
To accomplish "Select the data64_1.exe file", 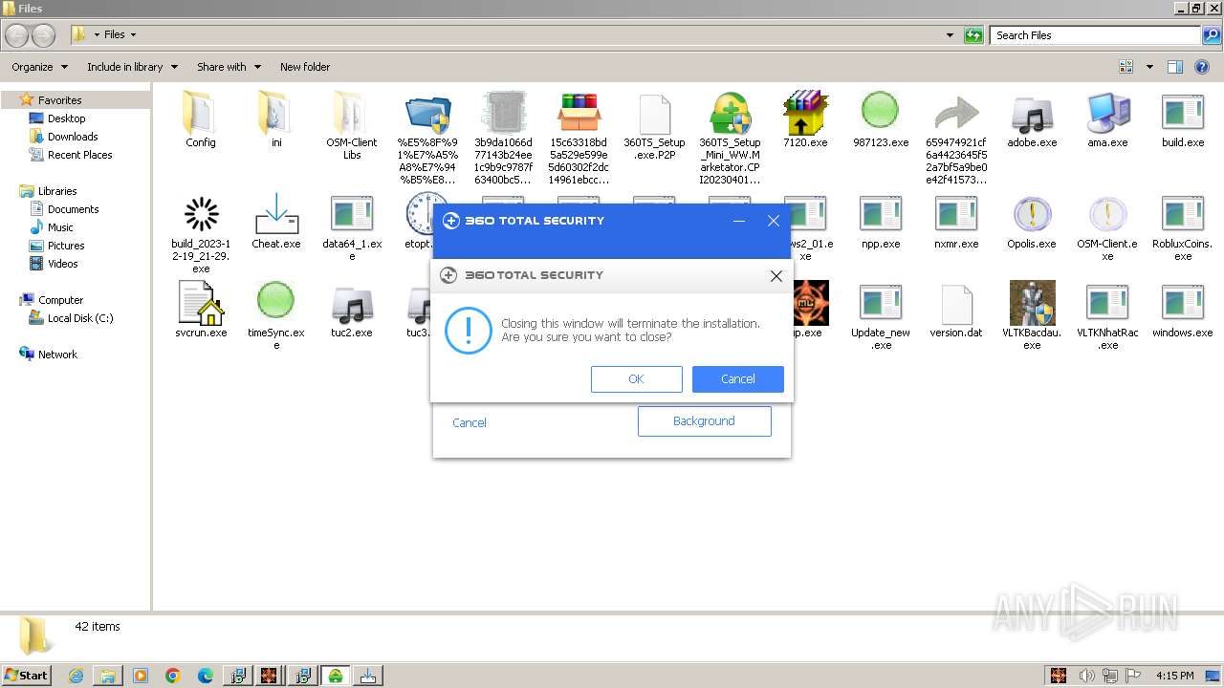I will (352, 227).
